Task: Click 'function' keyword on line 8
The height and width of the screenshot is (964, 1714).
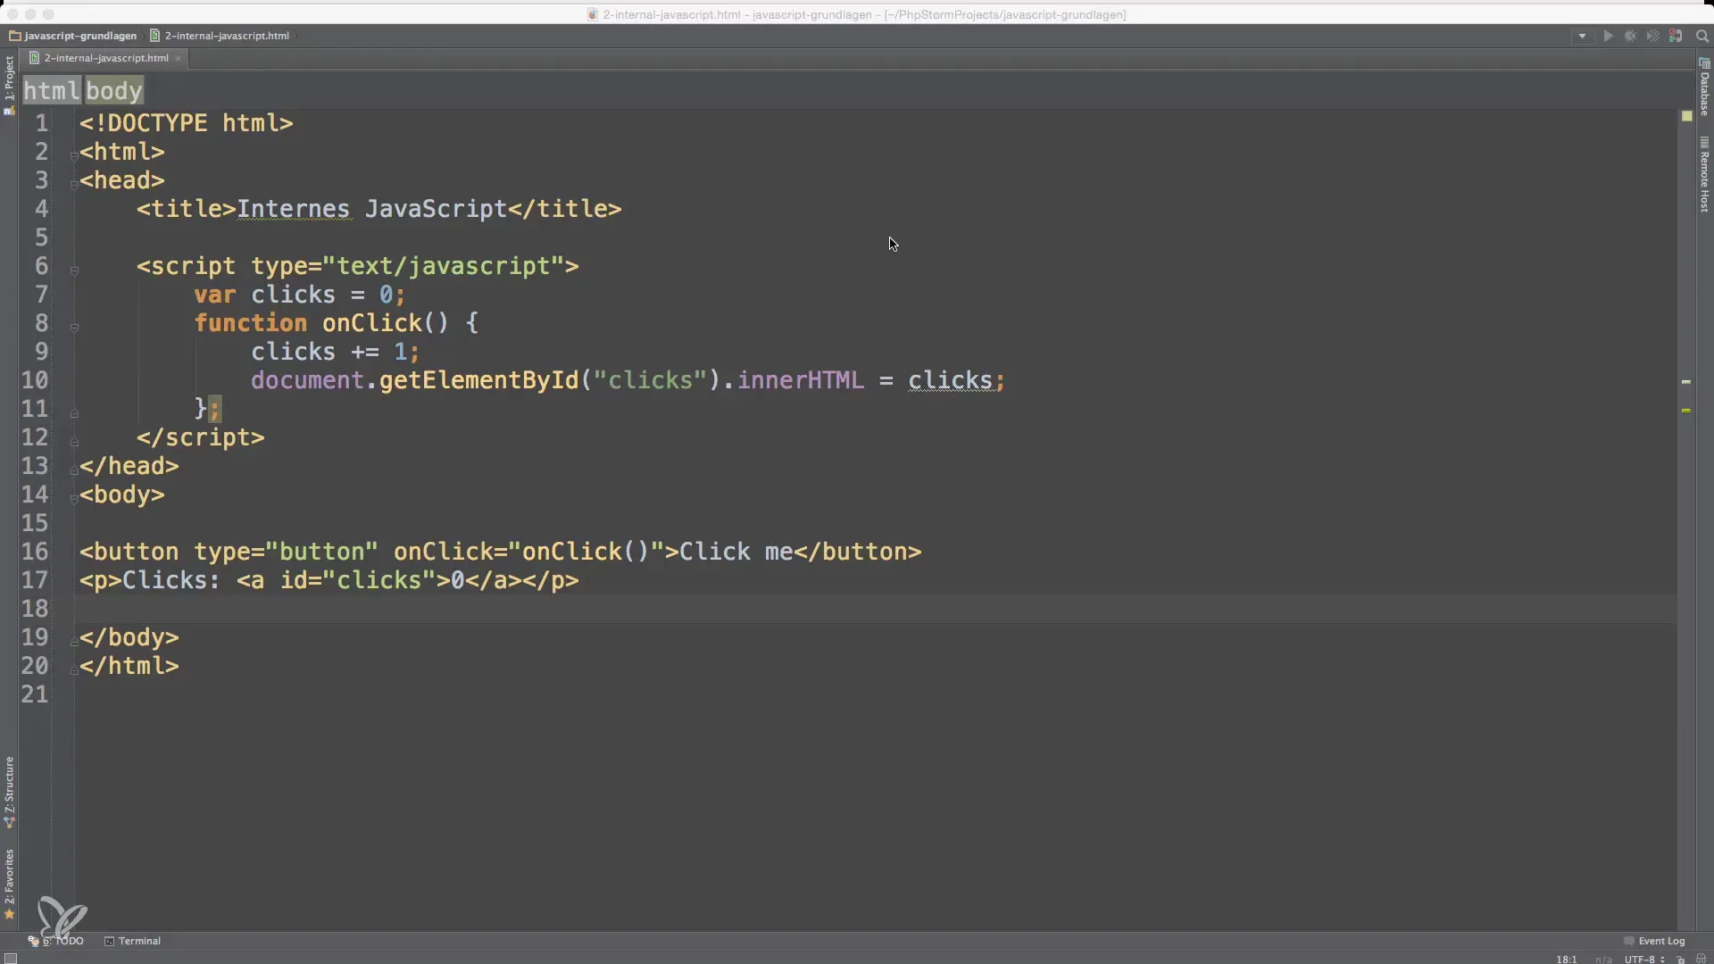Action: pos(250,323)
